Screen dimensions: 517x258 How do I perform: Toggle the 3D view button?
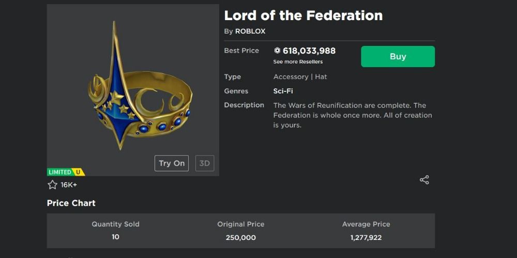tap(205, 163)
